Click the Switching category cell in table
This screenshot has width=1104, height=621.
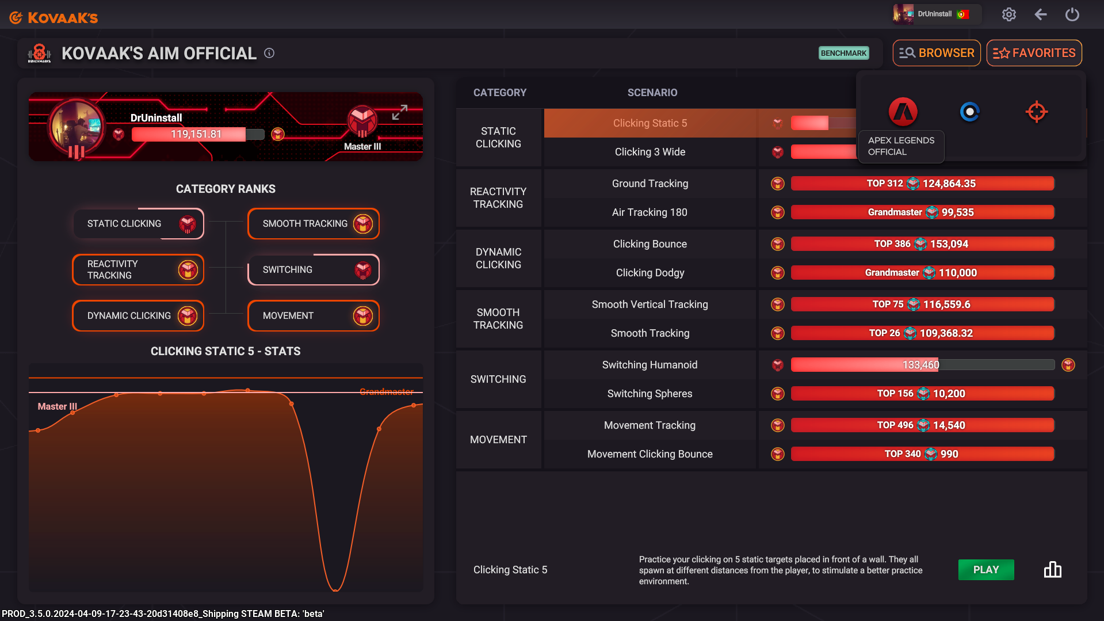click(x=498, y=379)
